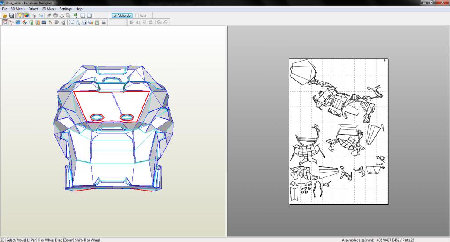Save the project with floppy disk icon
The height and width of the screenshot is (242, 450).
point(11,15)
